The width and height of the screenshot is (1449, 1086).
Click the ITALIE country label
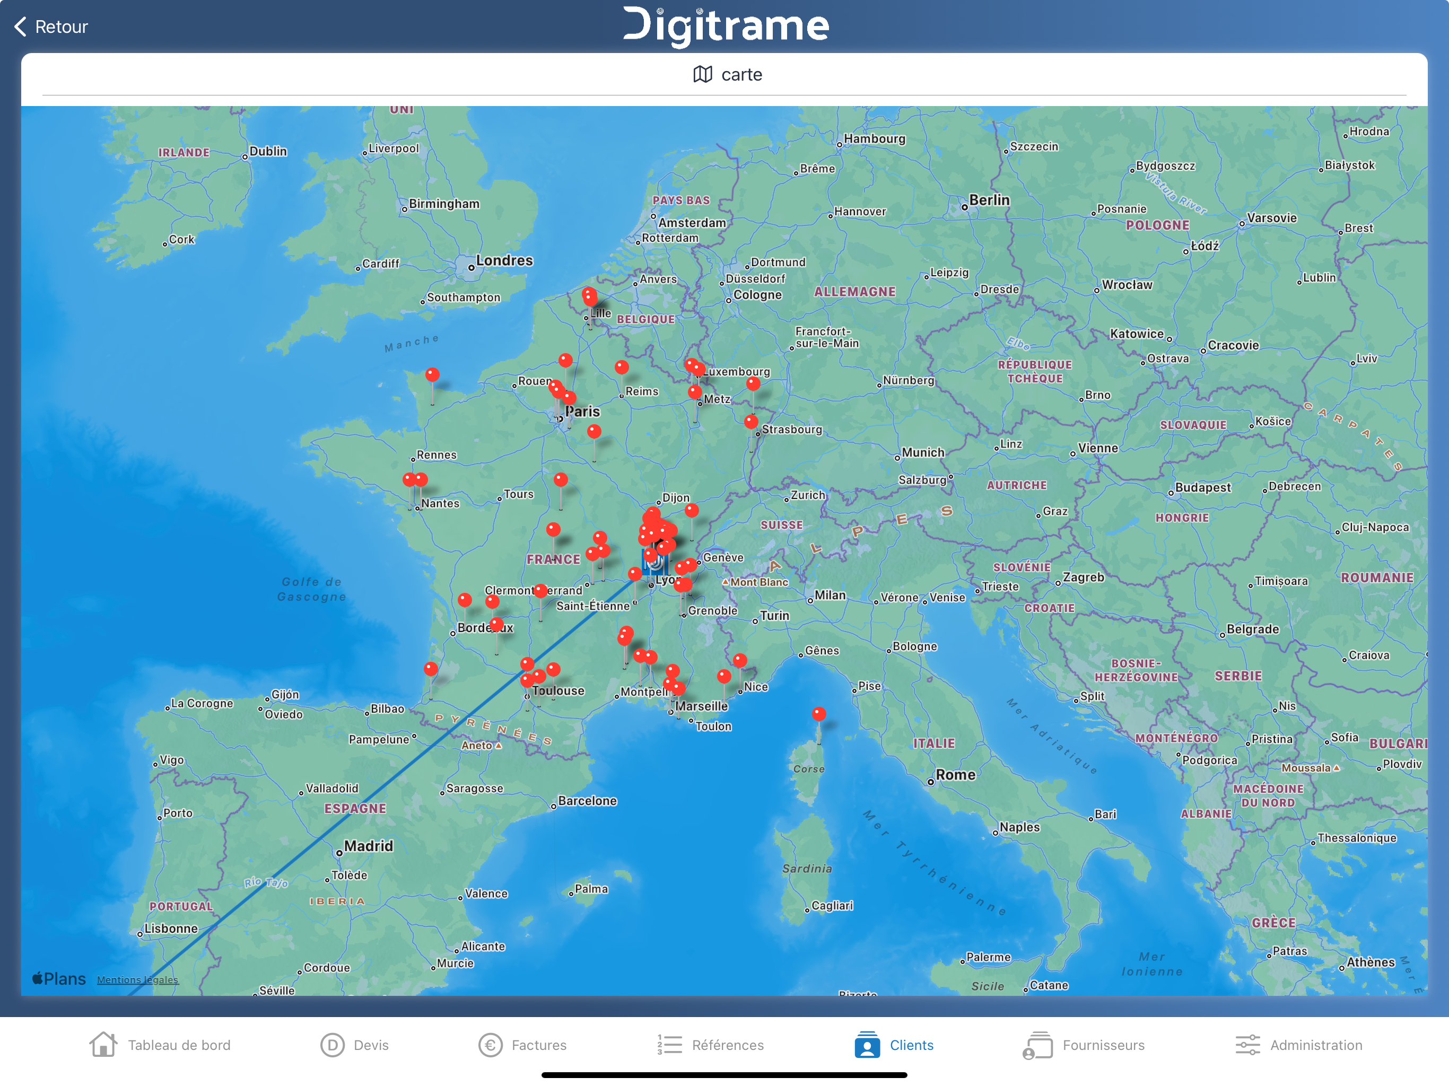click(934, 743)
